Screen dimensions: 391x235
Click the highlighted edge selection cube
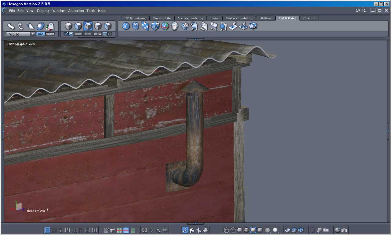tap(88, 26)
